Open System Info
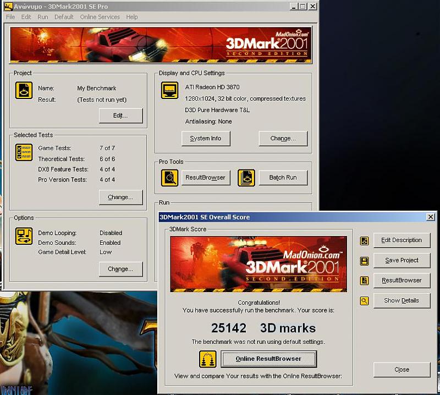 206,139
